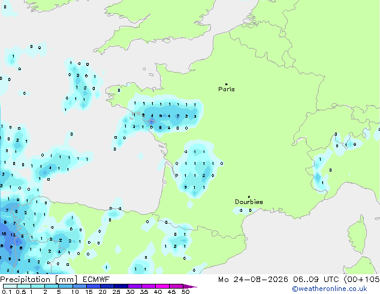Click the Precipitation [mm] title text

pos(39,280)
